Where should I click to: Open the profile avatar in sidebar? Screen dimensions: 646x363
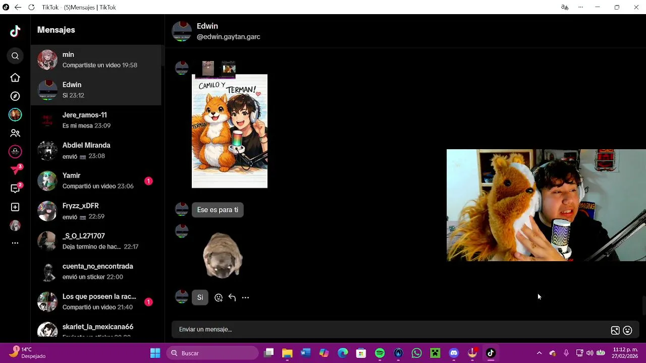coord(15,225)
